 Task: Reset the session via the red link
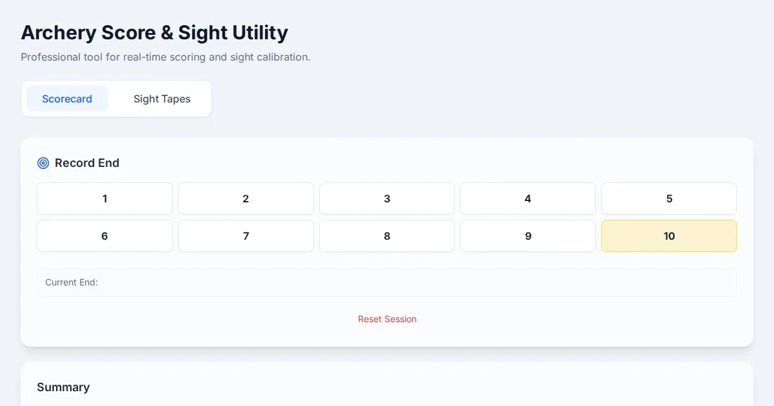387,319
